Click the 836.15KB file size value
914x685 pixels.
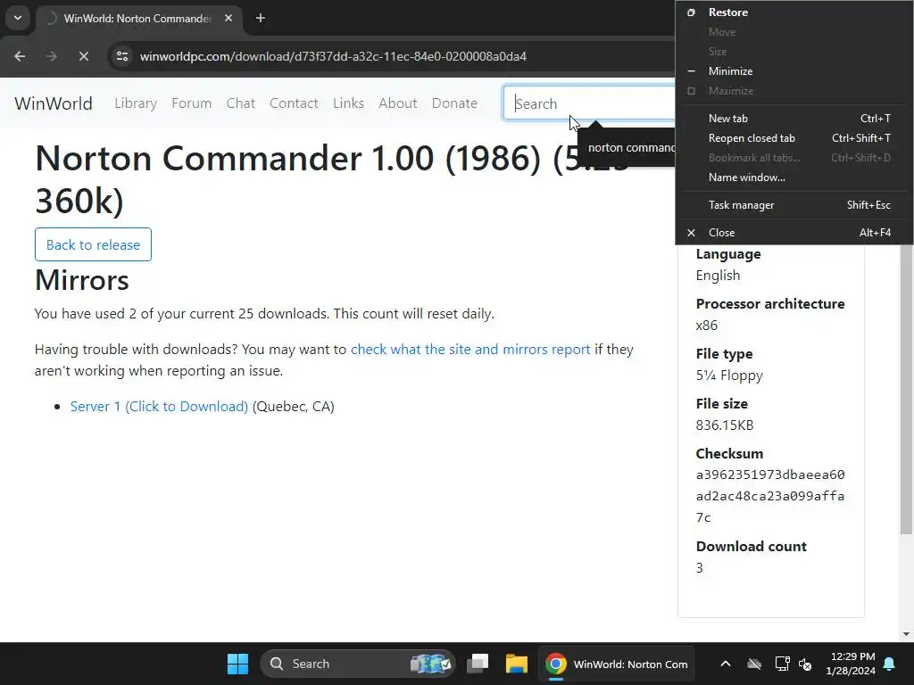click(x=725, y=425)
